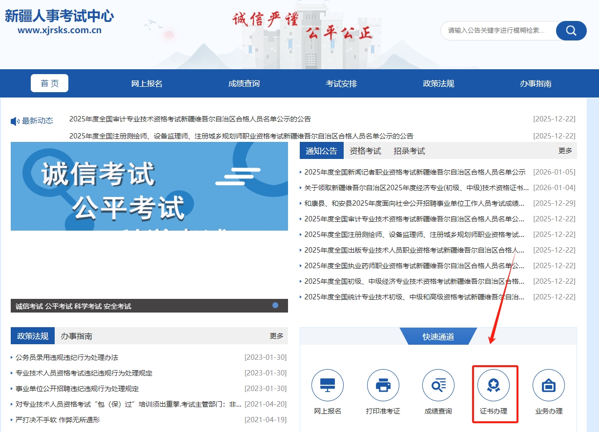Select the 办事指南 tab beside 政策法规

(77, 335)
